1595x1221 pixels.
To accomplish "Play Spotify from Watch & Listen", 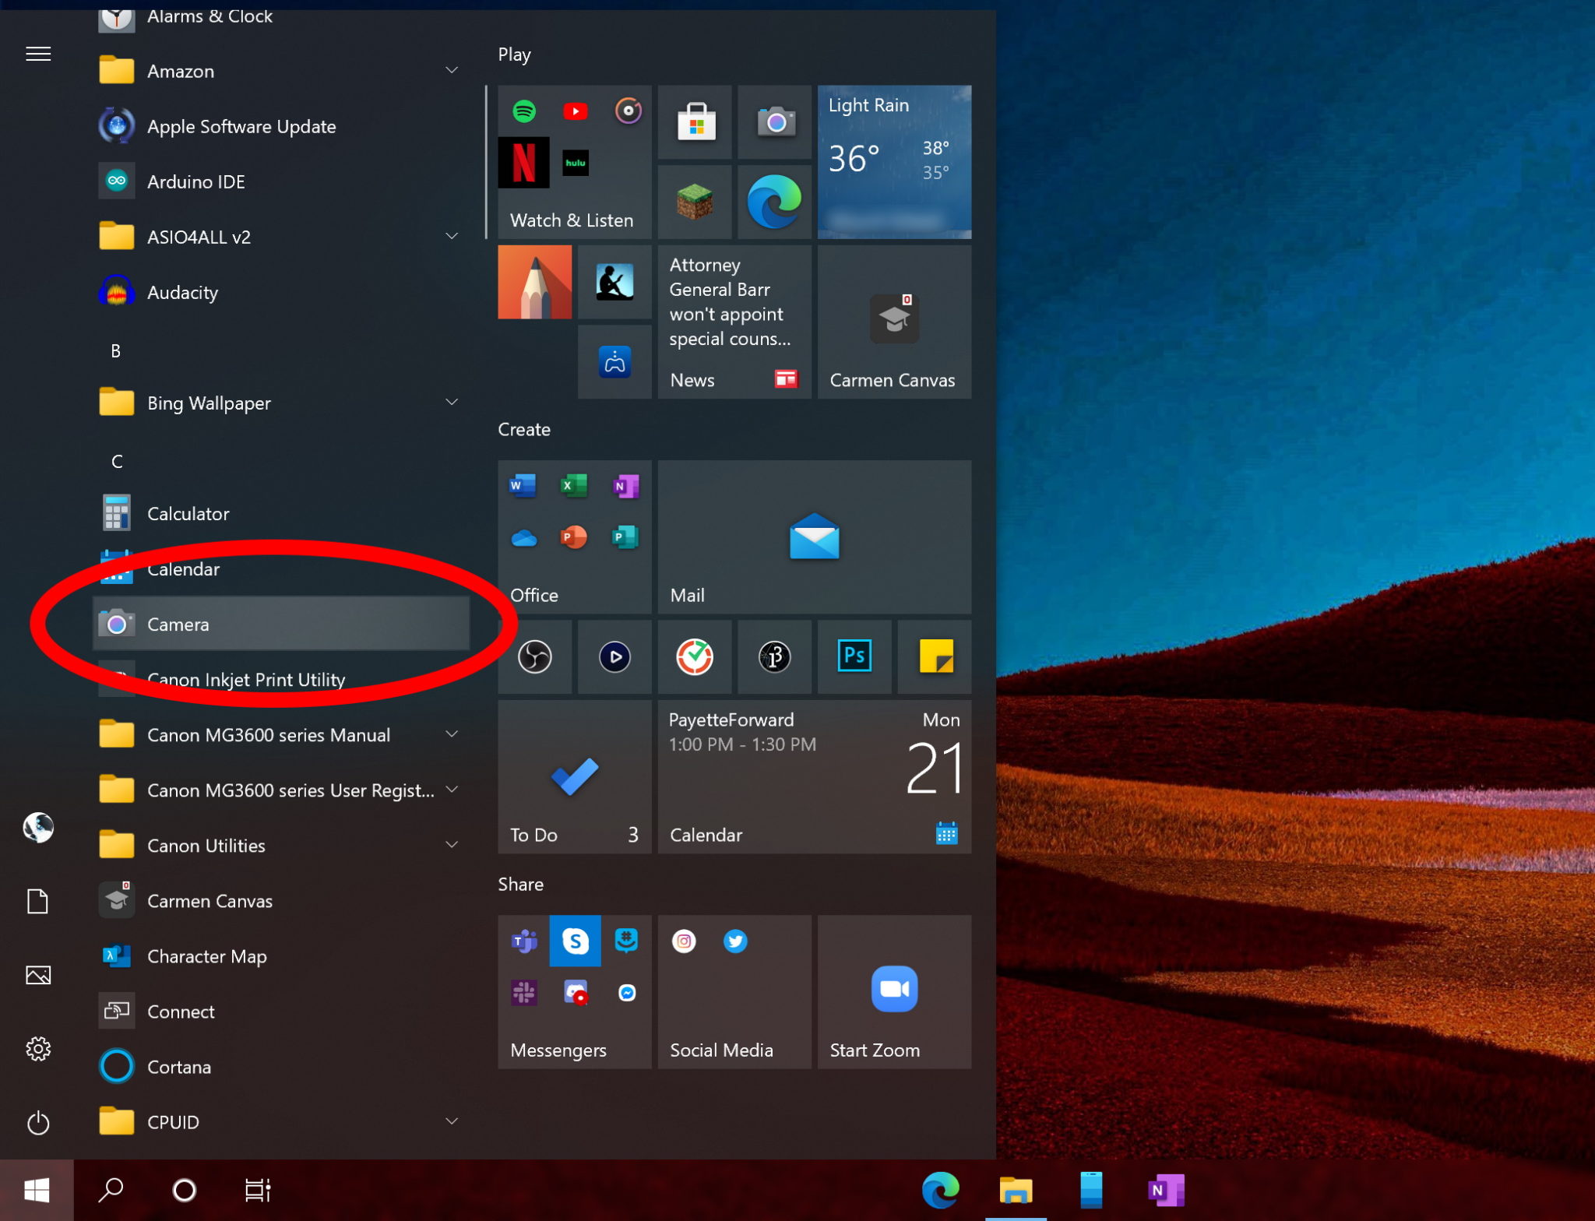I will (524, 111).
